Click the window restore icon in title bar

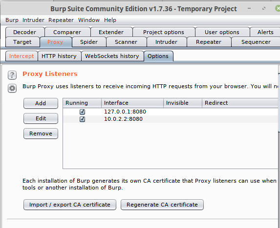pos(264,8)
